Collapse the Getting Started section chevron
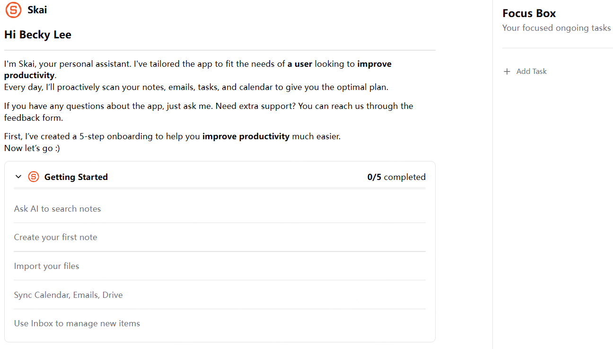 (x=18, y=177)
